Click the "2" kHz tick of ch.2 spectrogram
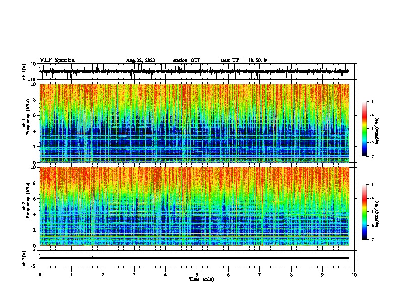Screen dimensions: 399x308 click(35, 230)
